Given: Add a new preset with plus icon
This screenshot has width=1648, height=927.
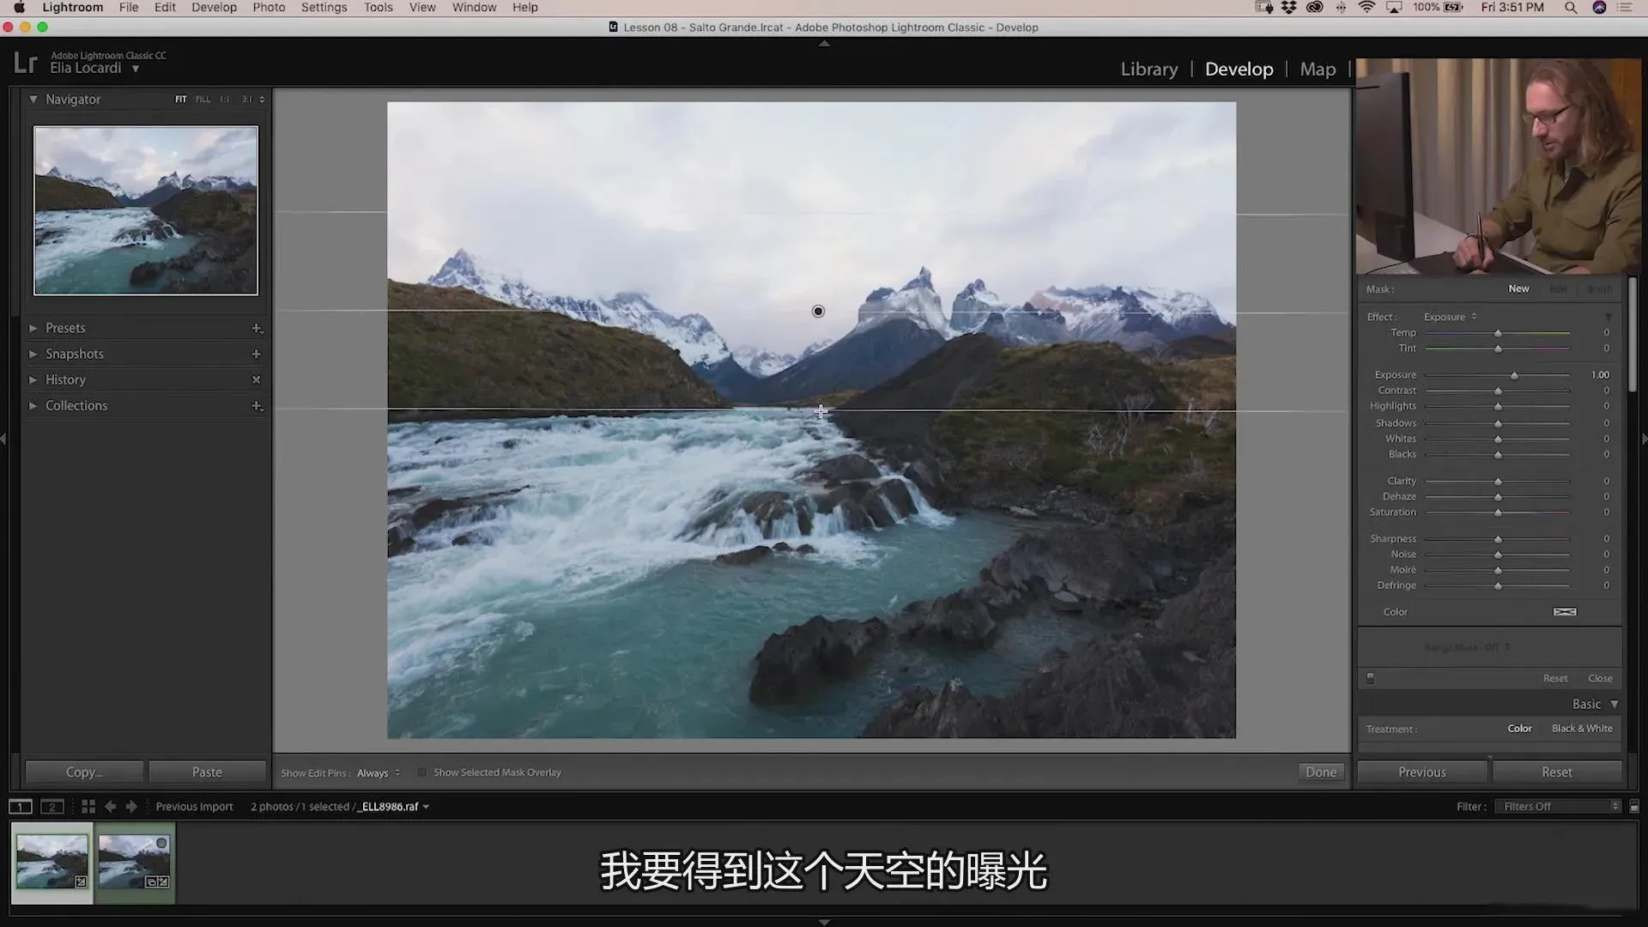Looking at the screenshot, I should (x=256, y=329).
